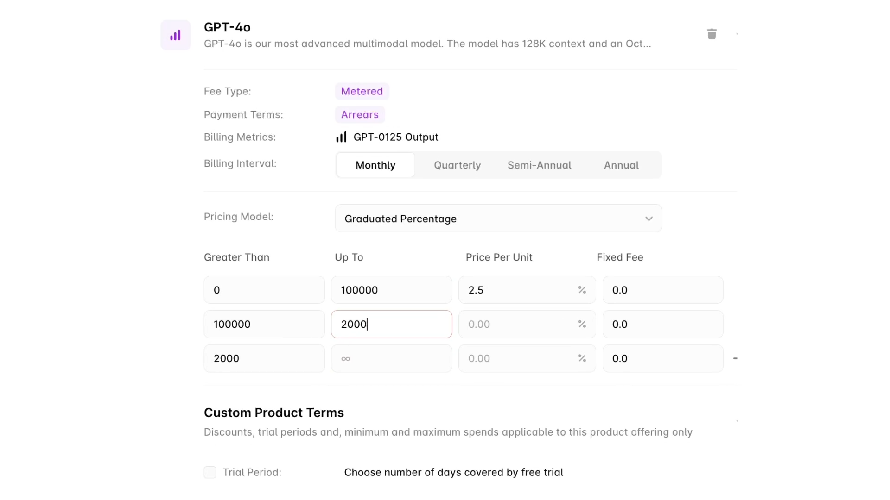890x500 pixels.
Task: Expand the chevron next to the trash icon
Action: pyautogui.click(x=737, y=34)
